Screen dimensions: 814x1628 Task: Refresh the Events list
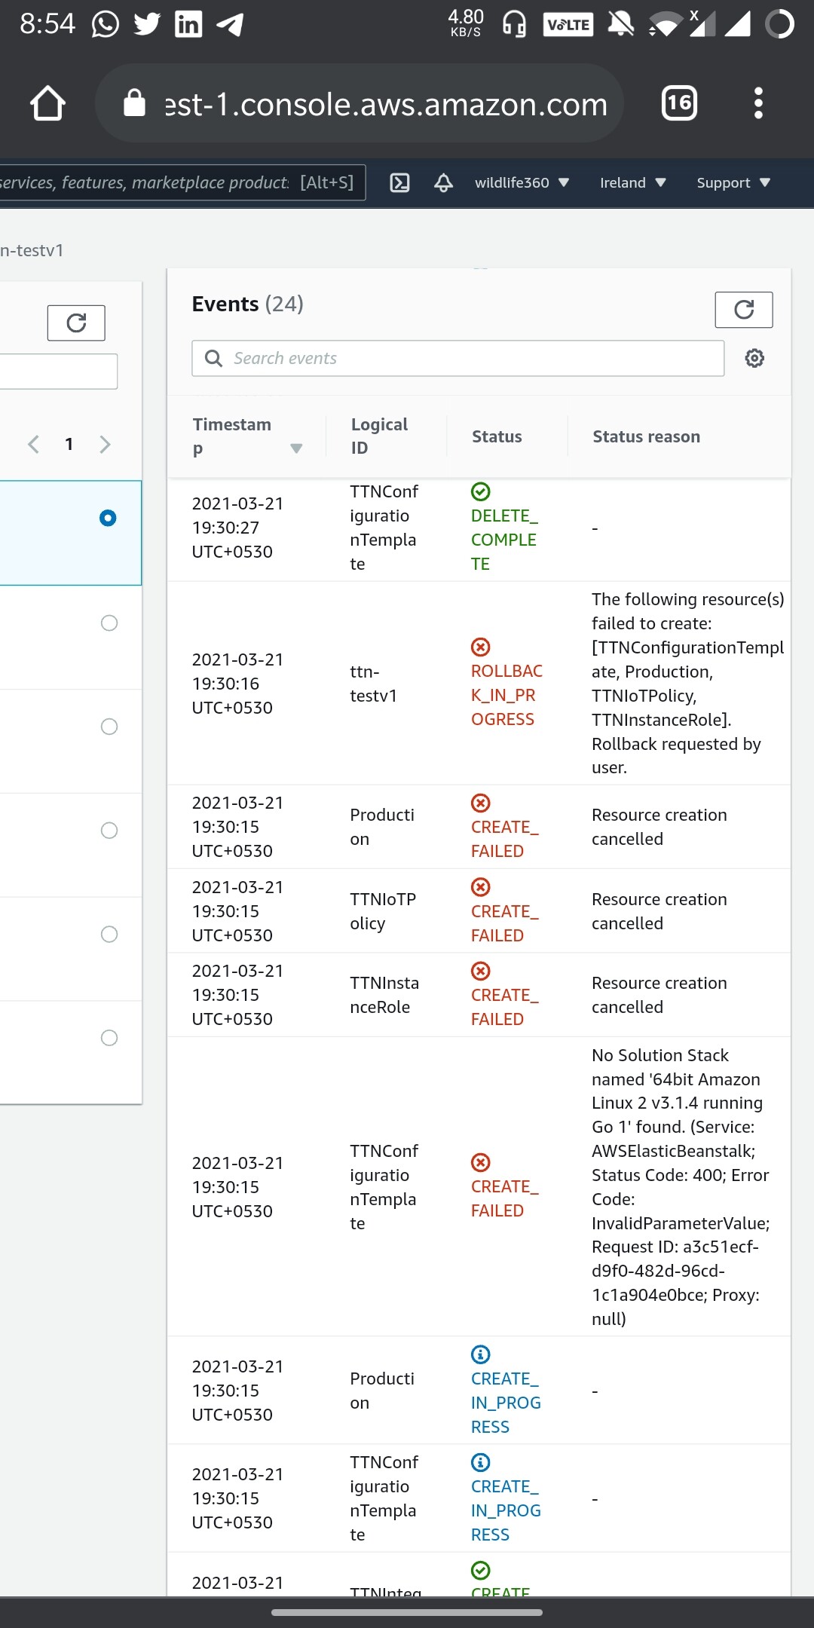click(x=744, y=309)
